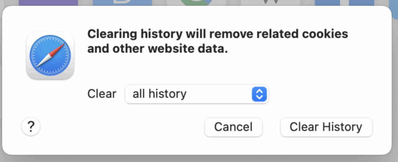Click the word "all" in the dropdown
Screen dimensions: 398x162
(138, 94)
